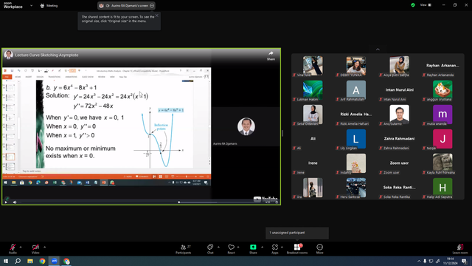
Task: Select participant tile Vina Yulia
Action: click(313, 66)
